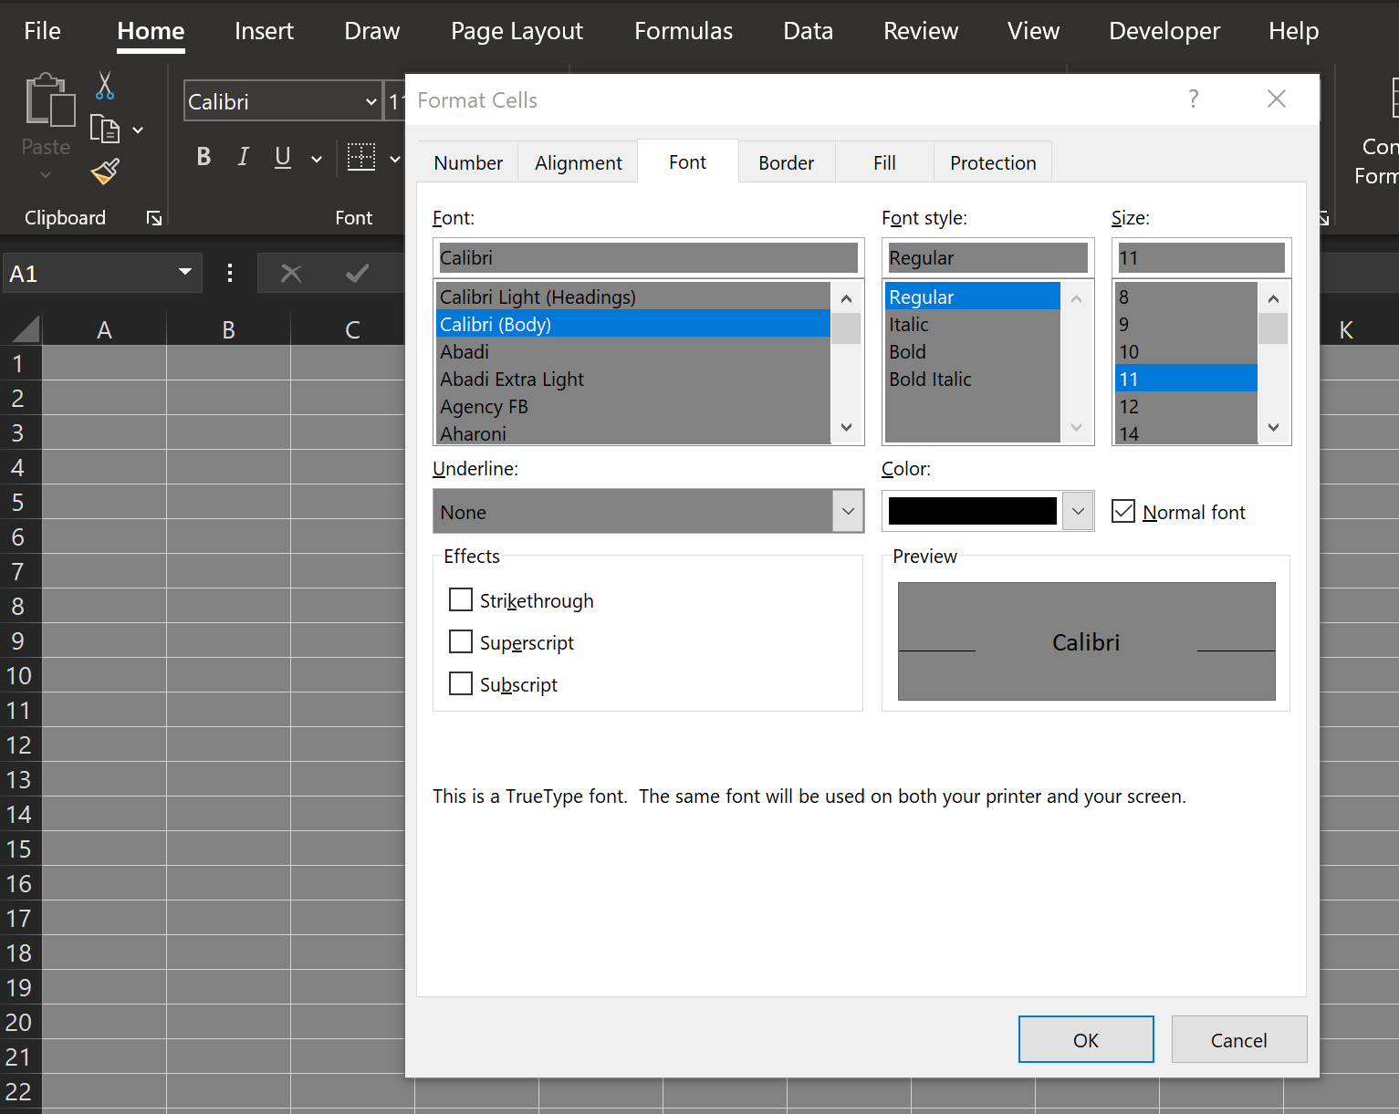Image resolution: width=1399 pixels, height=1114 pixels.
Task: Click the Borders icon in ribbon
Action: tap(361, 157)
